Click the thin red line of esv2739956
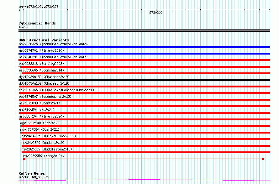279x184 pixels. (144, 159)
